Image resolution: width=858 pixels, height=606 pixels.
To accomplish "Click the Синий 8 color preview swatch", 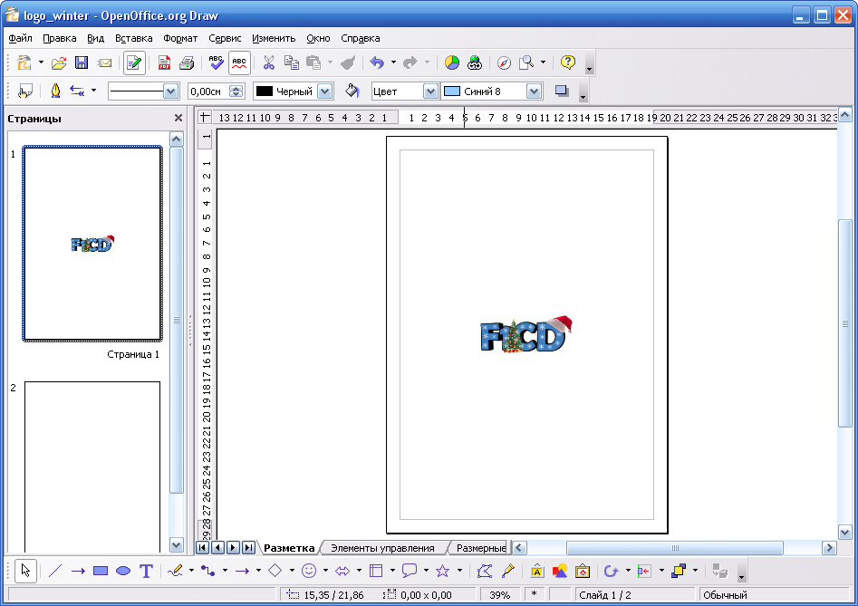I will [x=452, y=91].
